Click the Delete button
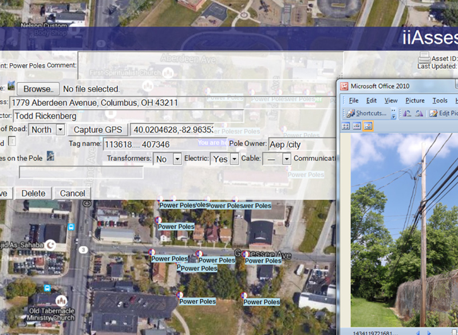The image size is (458, 335). (33, 194)
